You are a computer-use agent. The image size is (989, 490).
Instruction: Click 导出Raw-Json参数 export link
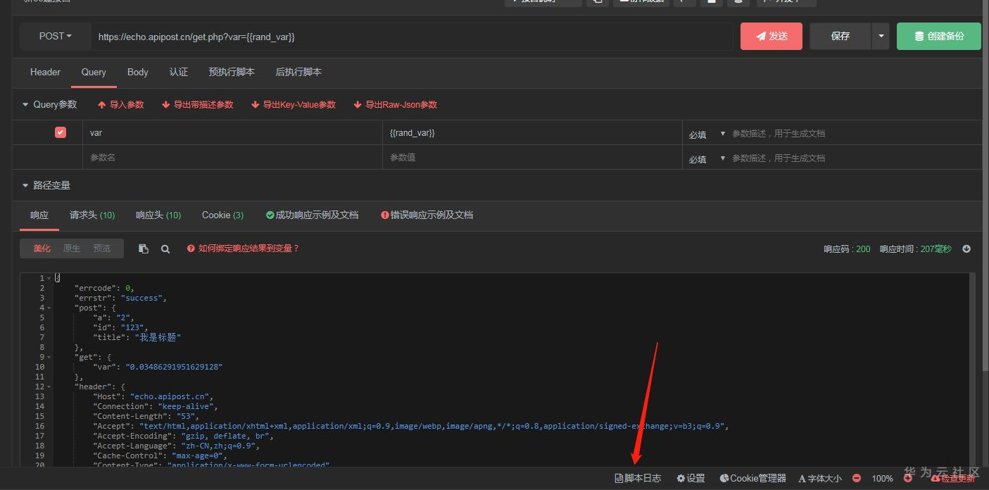tap(396, 104)
